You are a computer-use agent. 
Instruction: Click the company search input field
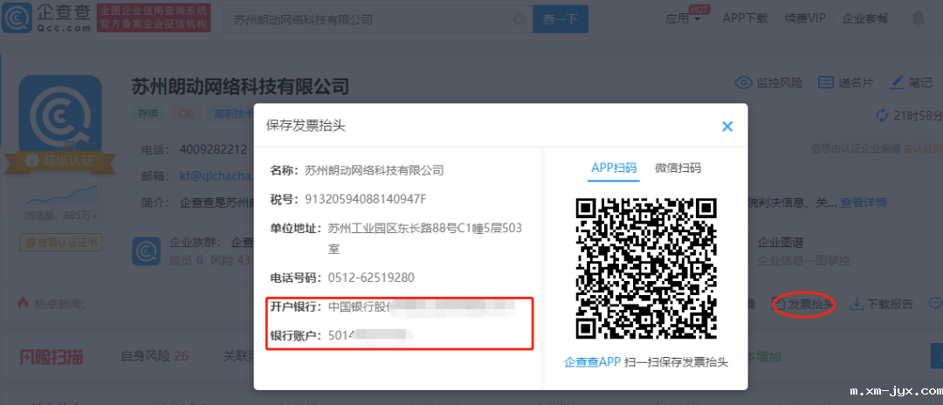[367, 19]
